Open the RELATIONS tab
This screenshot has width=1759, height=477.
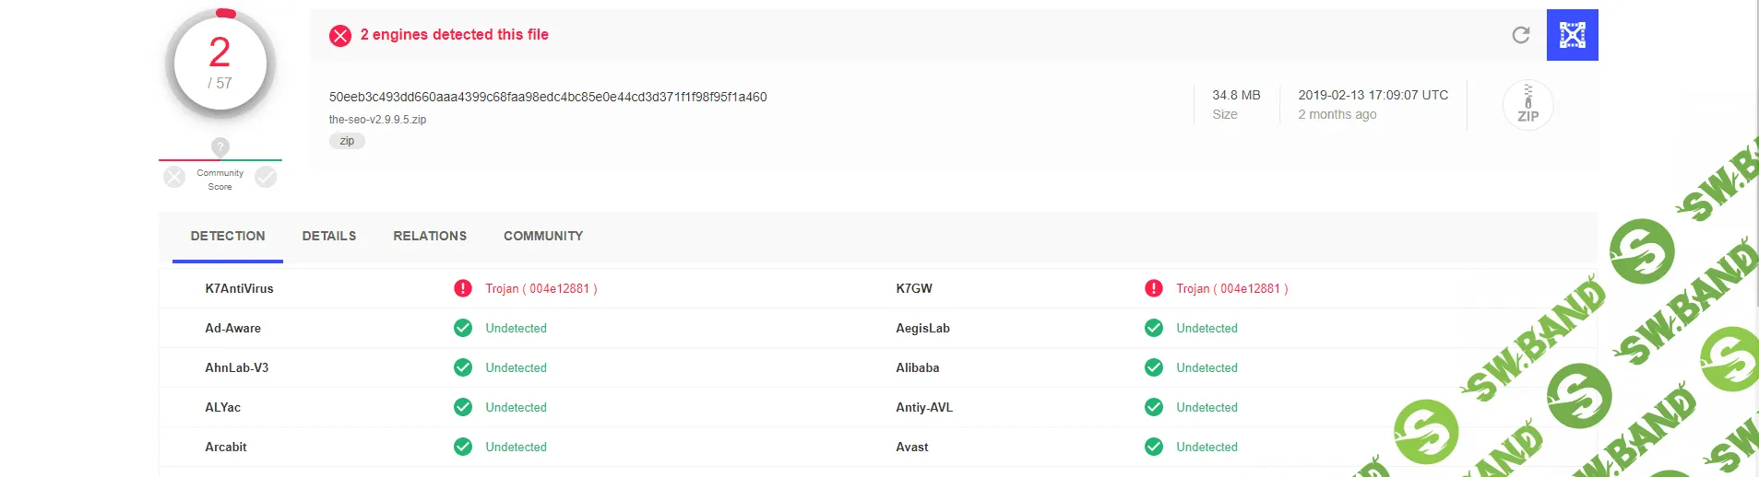(x=430, y=236)
